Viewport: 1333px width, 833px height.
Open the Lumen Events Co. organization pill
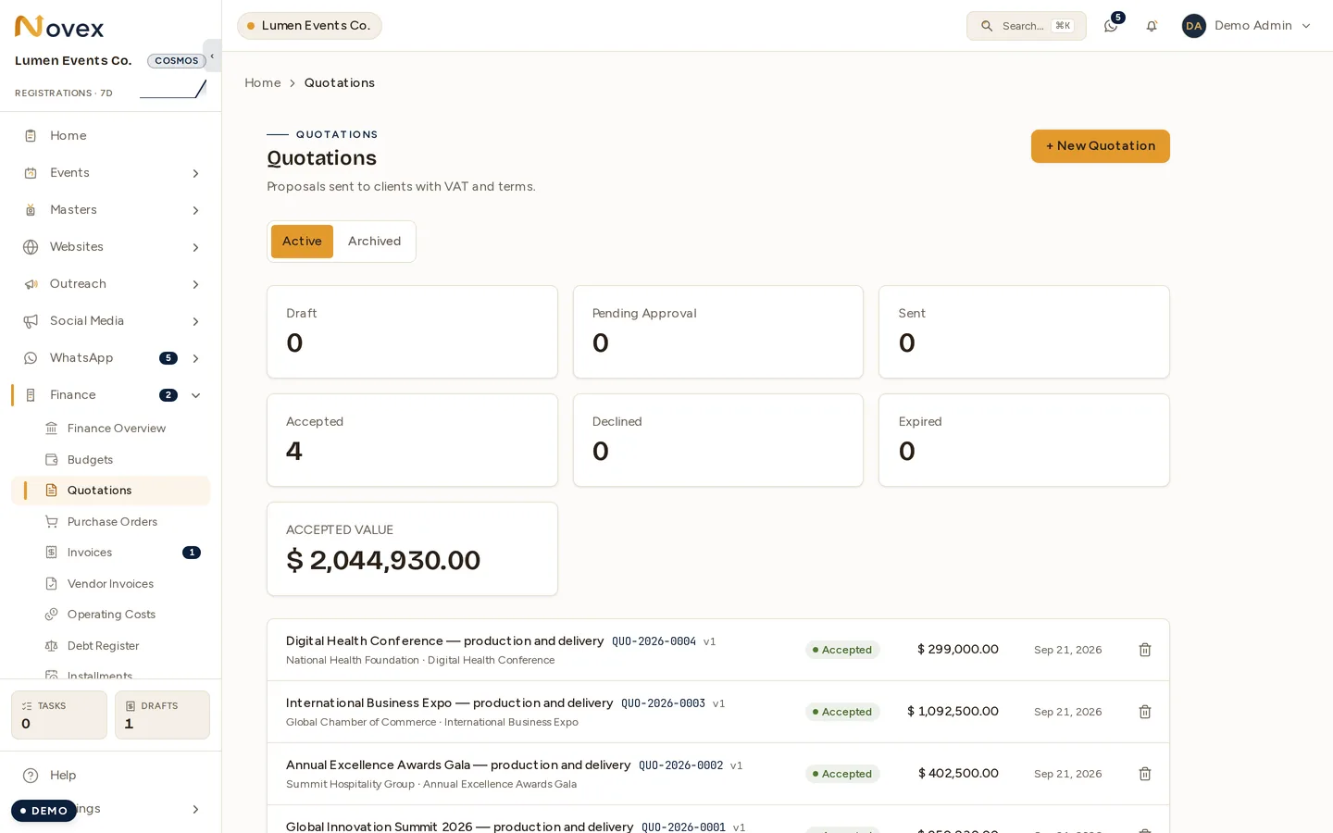(309, 26)
